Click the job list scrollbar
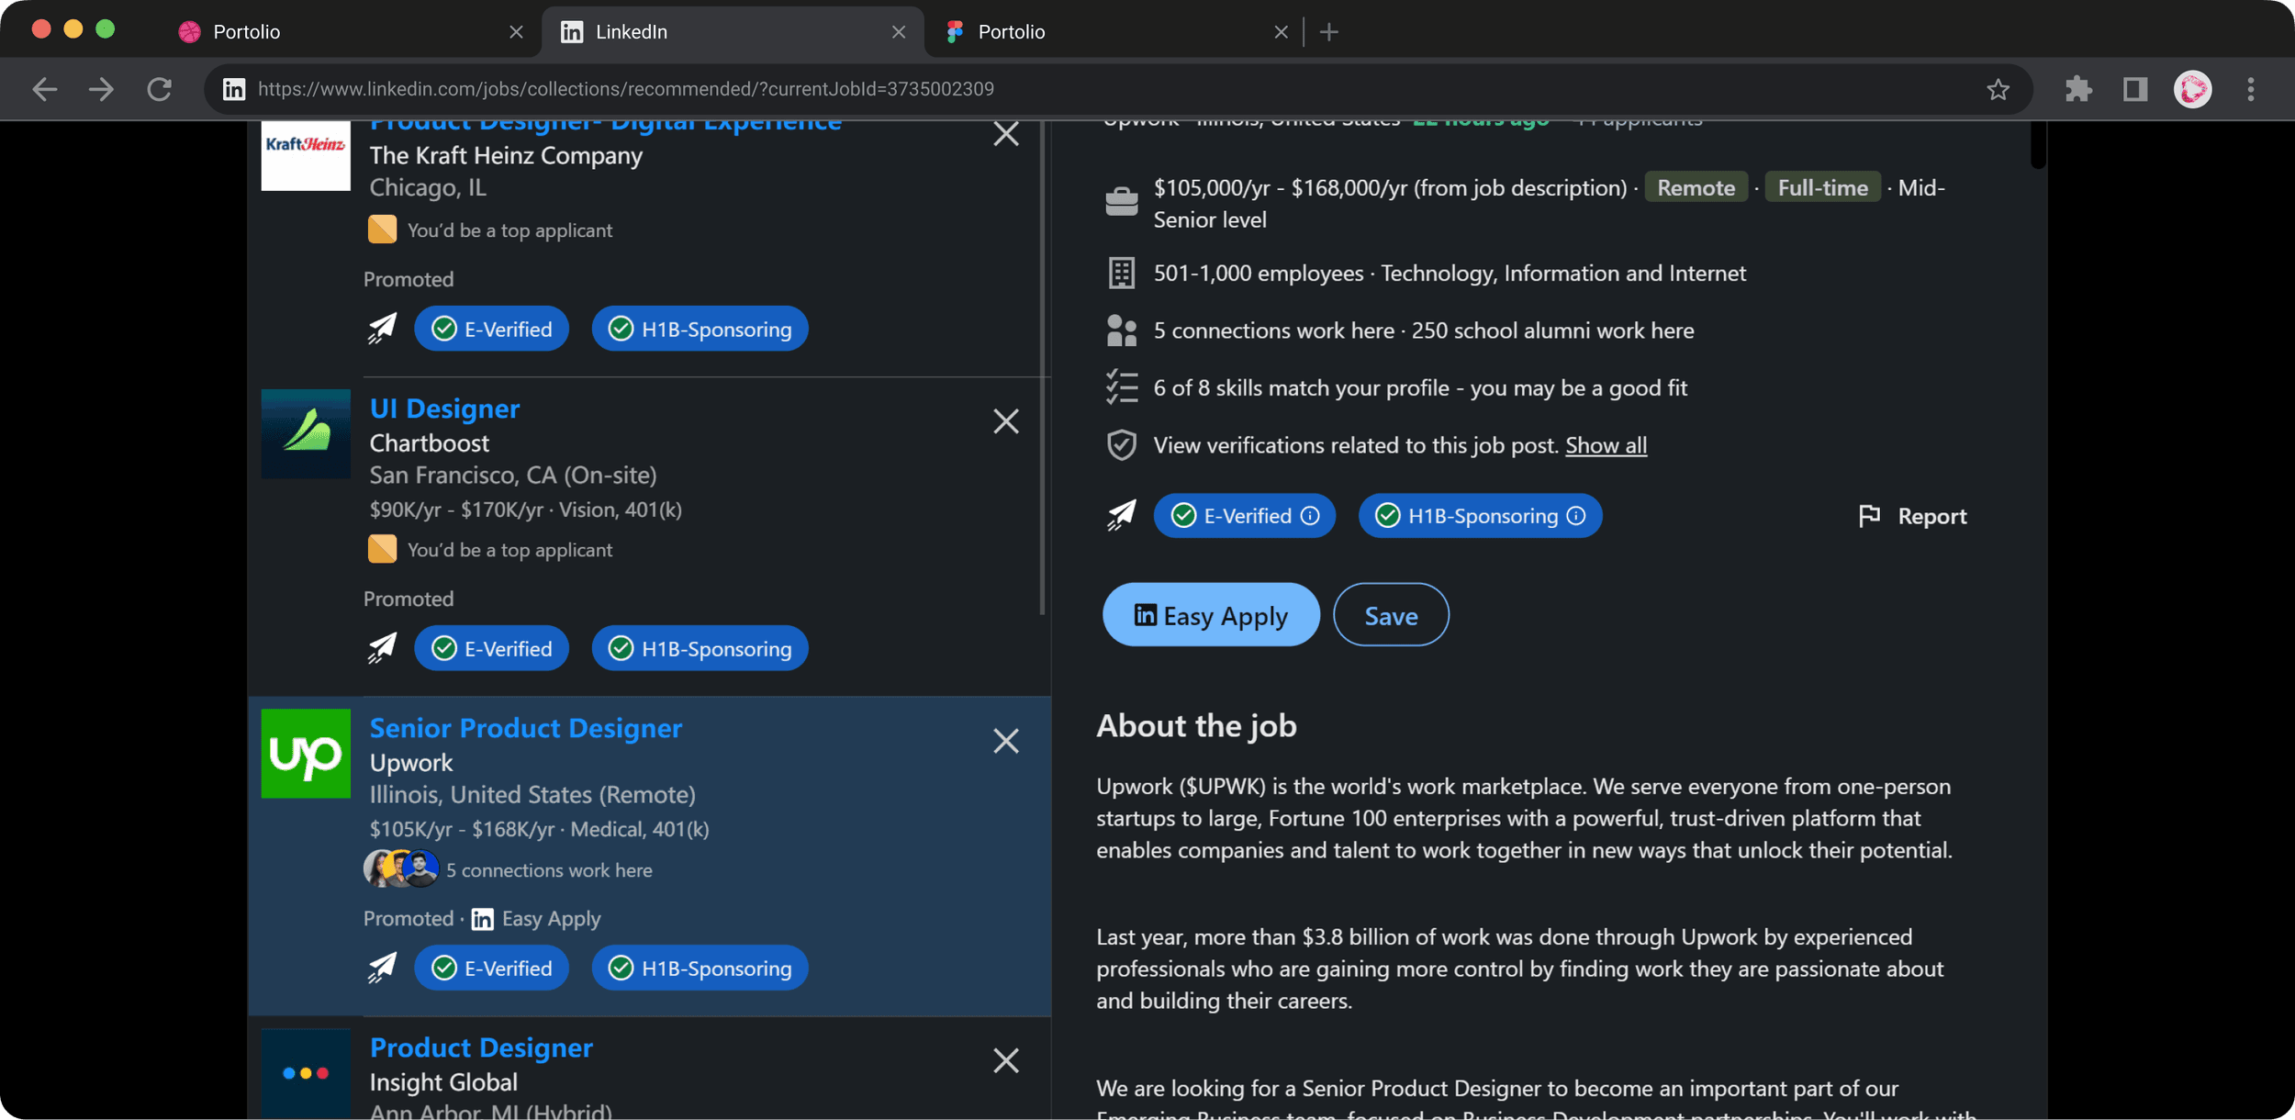The height and width of the screenshot is (1120, 2295). (1042, 367)
